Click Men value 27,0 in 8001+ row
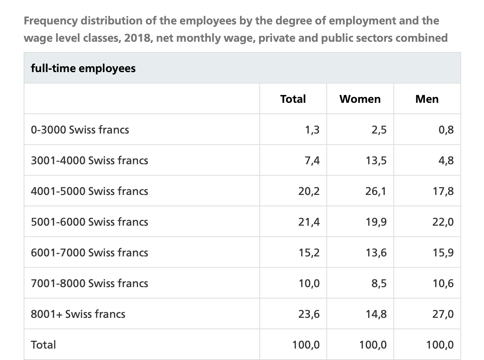The height and width of the screenshot is (360, 484). tap(443, 314)
